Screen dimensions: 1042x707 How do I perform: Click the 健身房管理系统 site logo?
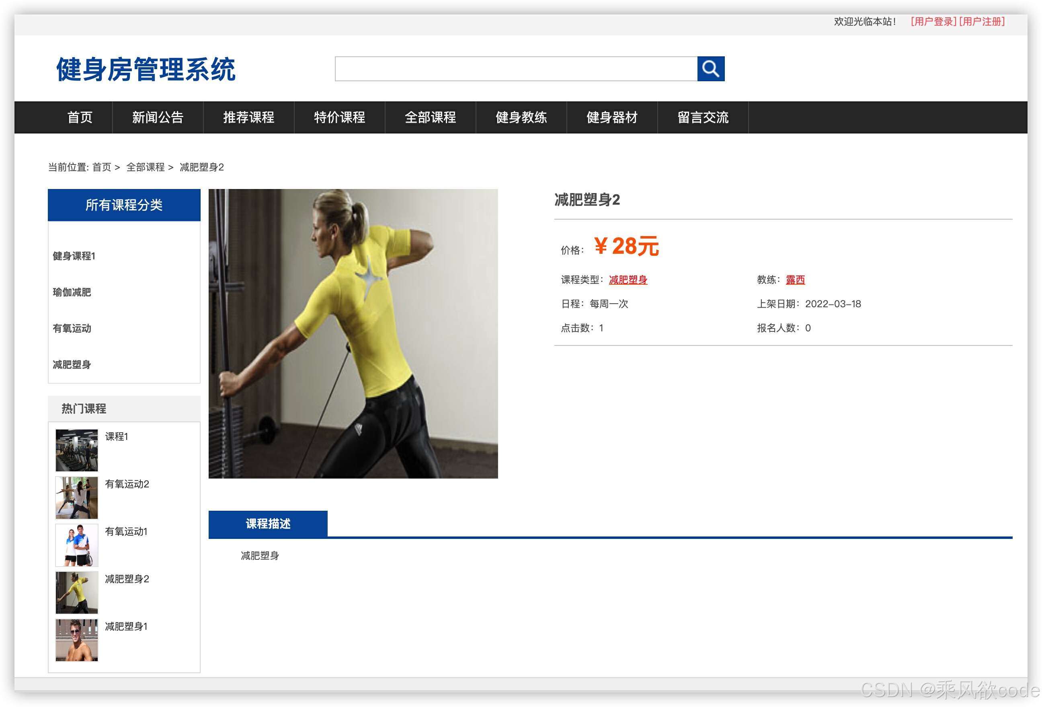point(146,70)
